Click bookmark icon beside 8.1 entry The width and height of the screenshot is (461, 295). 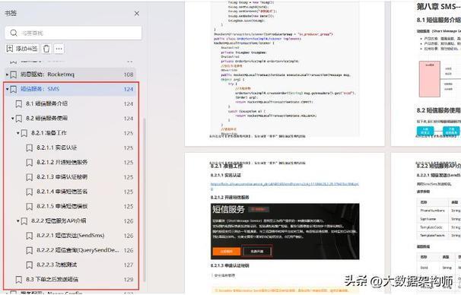tap(19, 103)
